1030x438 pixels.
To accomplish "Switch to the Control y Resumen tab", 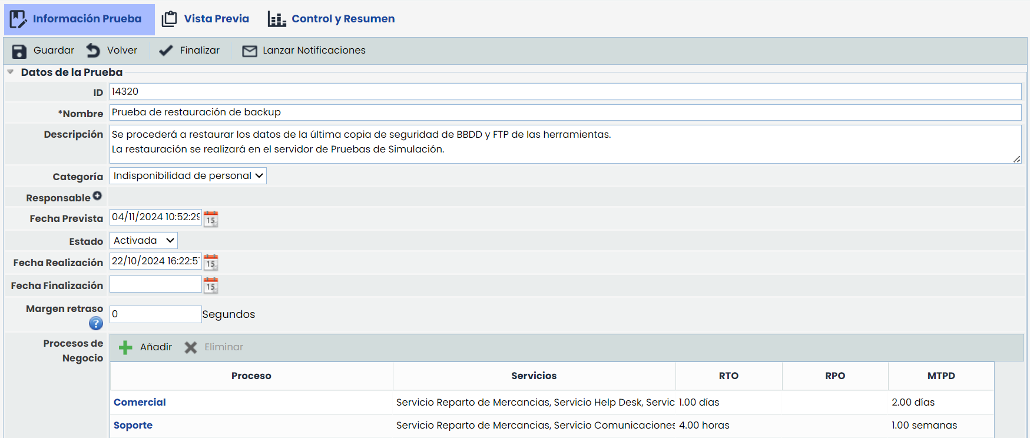I will tap(332, 19).
